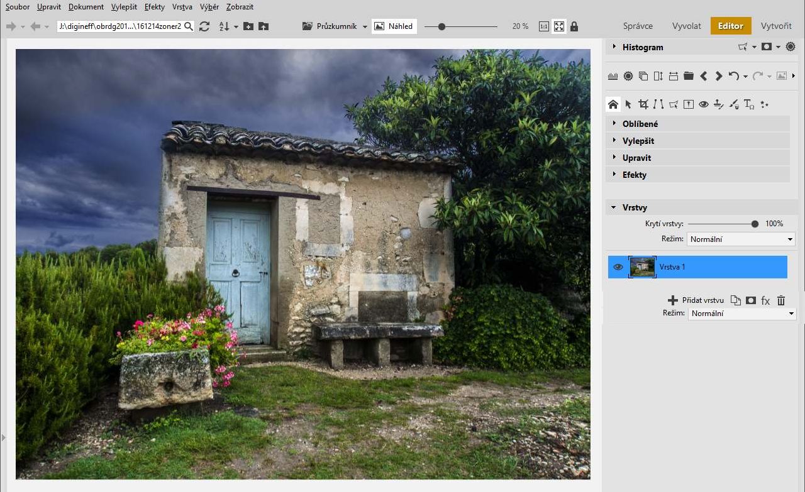The image size is (805, 492).
Task: Select the clone stamp tool
Action: point(719,104)
